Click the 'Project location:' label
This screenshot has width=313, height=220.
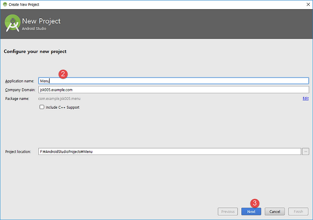coord(18,152)
